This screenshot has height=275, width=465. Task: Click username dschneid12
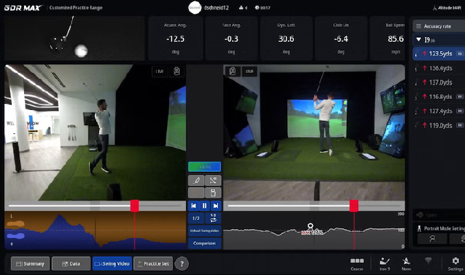216,8
